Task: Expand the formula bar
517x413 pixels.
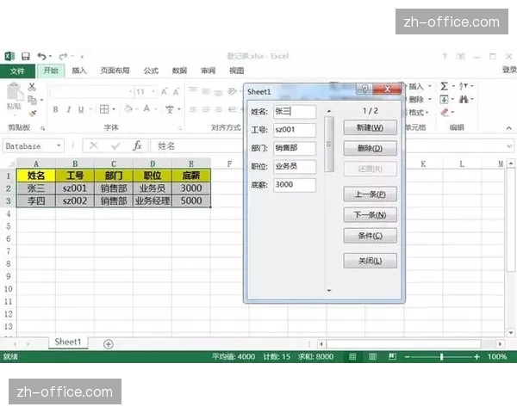Action: 510,146
